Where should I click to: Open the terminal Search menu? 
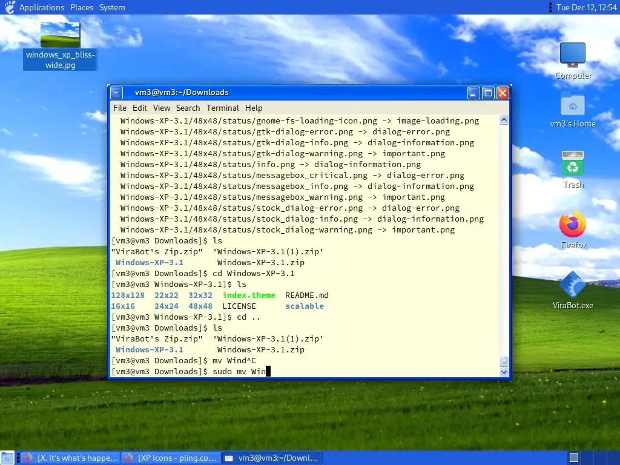[x=188, y=108]
